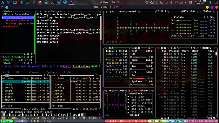This screenshot has width=219, height=123.
Task: Click the 5Copy function key button
Action: pos(46,118)
